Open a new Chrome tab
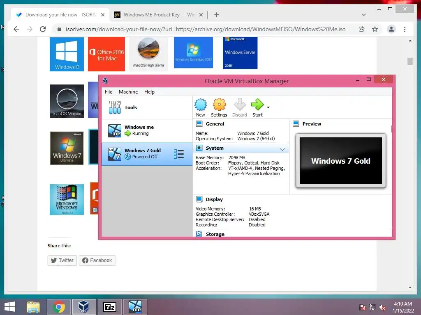This screenshot has height=315, width=421. [x=217, y=15]
